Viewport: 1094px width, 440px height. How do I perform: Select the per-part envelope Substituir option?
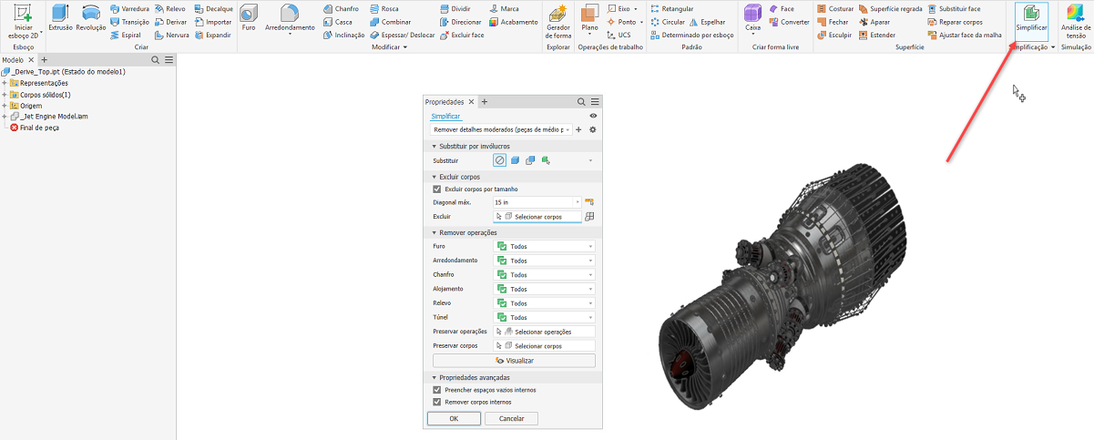[530, 160]
